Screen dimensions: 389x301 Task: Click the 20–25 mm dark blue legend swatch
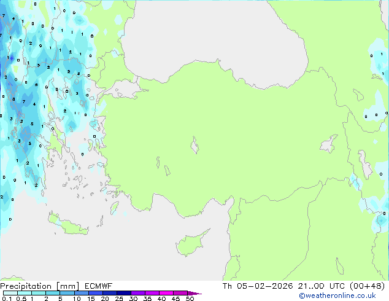coord(109,293)
